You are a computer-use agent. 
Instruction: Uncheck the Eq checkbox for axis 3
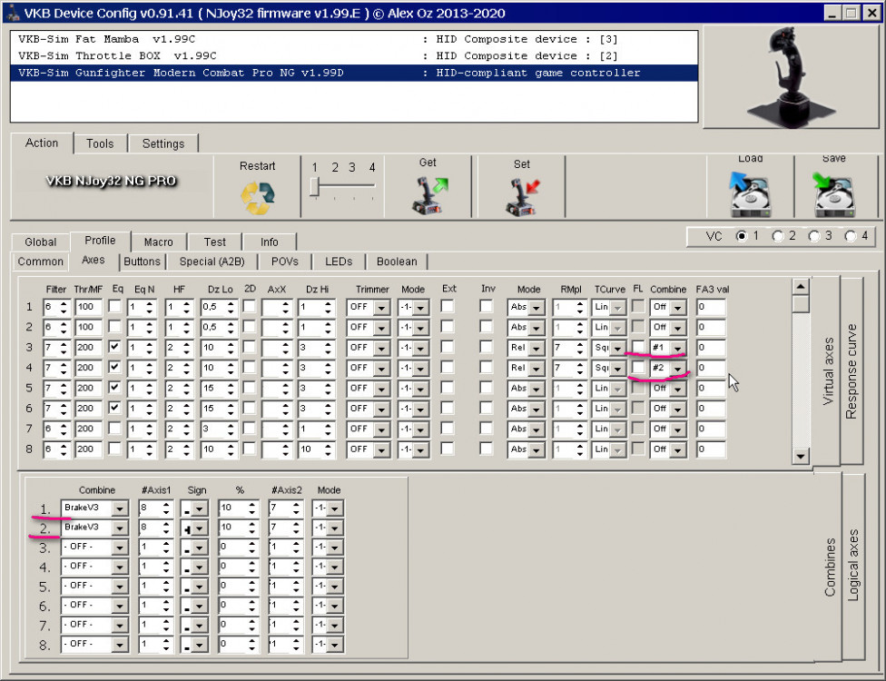[115, 347]
